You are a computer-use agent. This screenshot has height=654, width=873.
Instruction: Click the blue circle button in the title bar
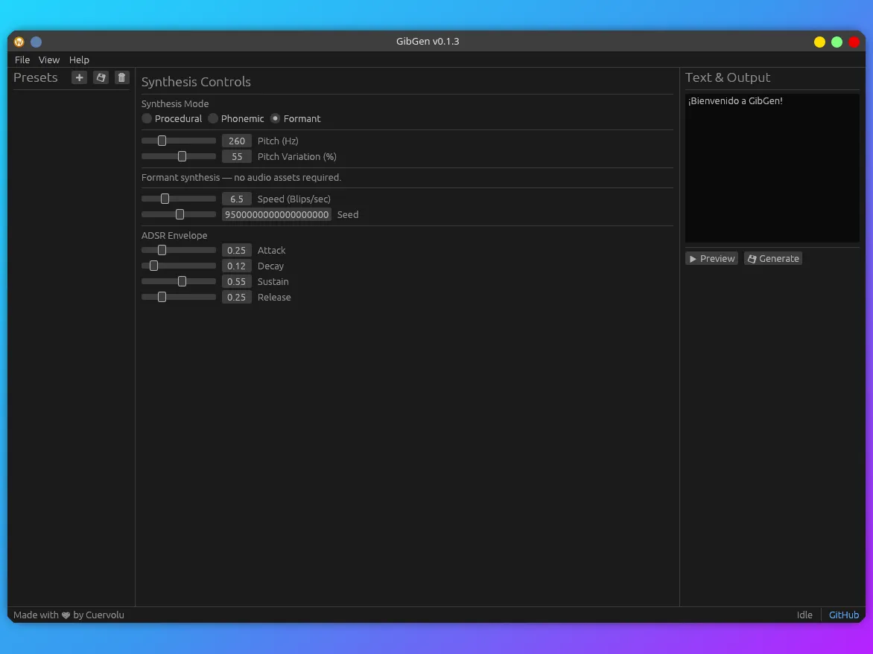coord(36,42)
